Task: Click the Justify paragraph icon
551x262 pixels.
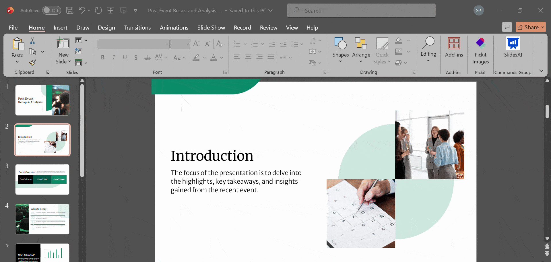Action: point(271,57)
